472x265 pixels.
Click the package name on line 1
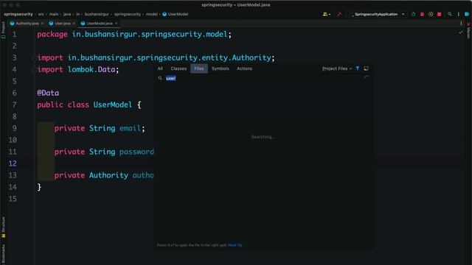click(x=149, y=35)
